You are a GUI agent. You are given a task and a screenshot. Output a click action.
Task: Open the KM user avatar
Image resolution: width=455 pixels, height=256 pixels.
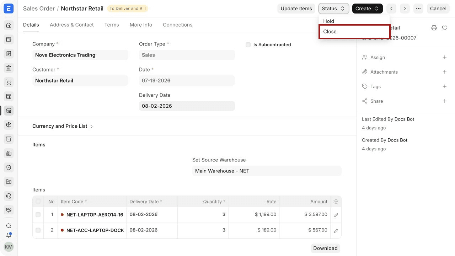click(9, 247)
